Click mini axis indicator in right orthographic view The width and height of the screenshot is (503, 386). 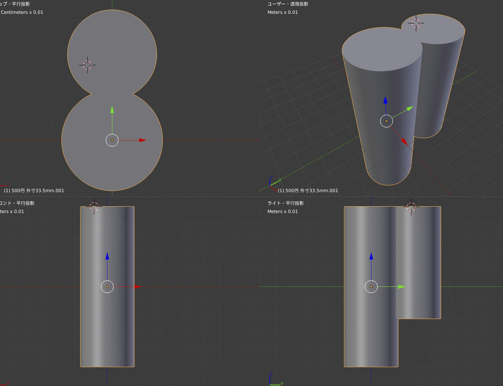tap(276, 378)
